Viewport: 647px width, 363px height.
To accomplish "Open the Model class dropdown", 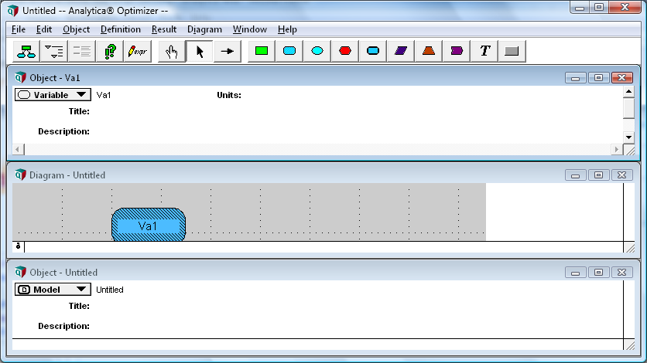I will [x=53, y=290].
